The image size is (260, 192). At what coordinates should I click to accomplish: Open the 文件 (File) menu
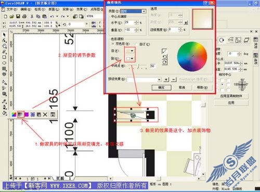(x=11, y=9)
